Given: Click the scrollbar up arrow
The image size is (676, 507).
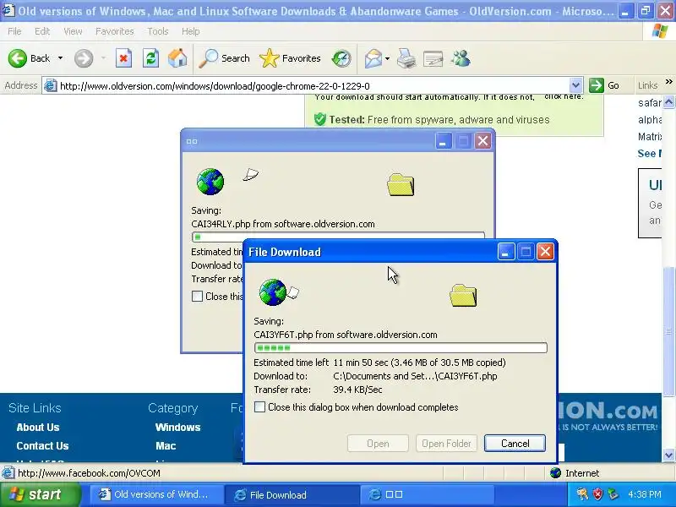Looking at the screenshot, I should tap(668, 101).
